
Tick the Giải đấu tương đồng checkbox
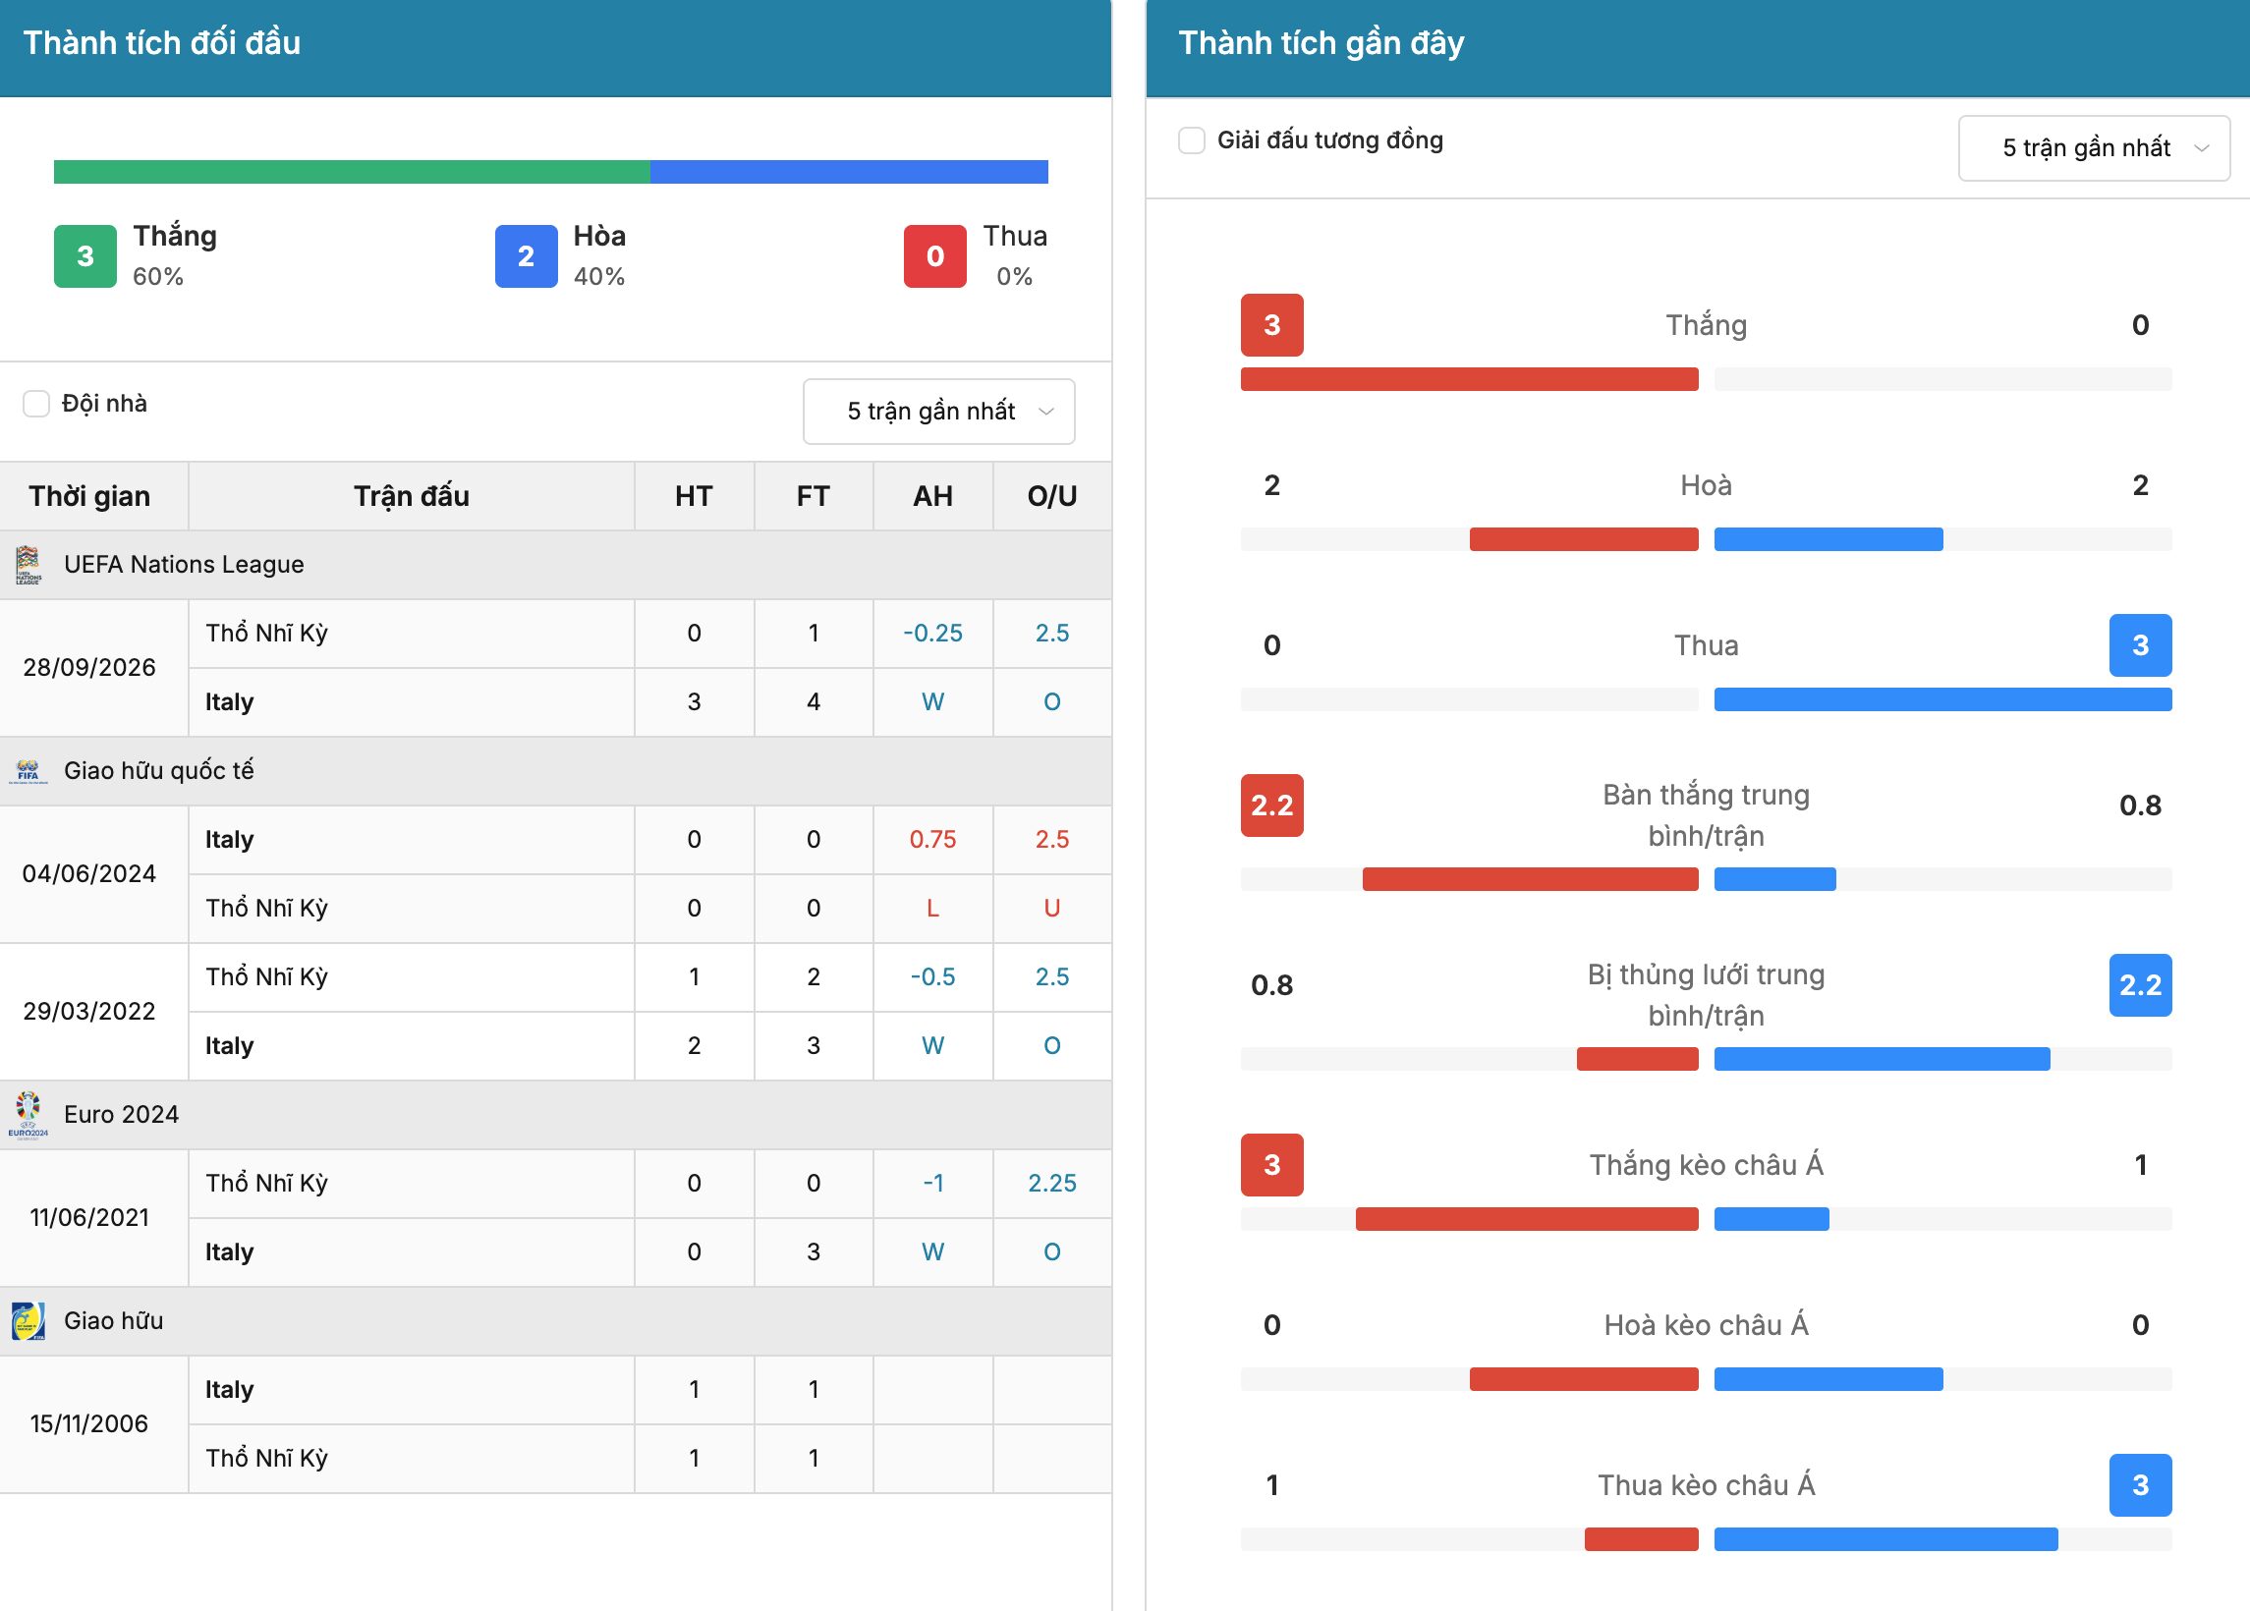point(1192,140)
